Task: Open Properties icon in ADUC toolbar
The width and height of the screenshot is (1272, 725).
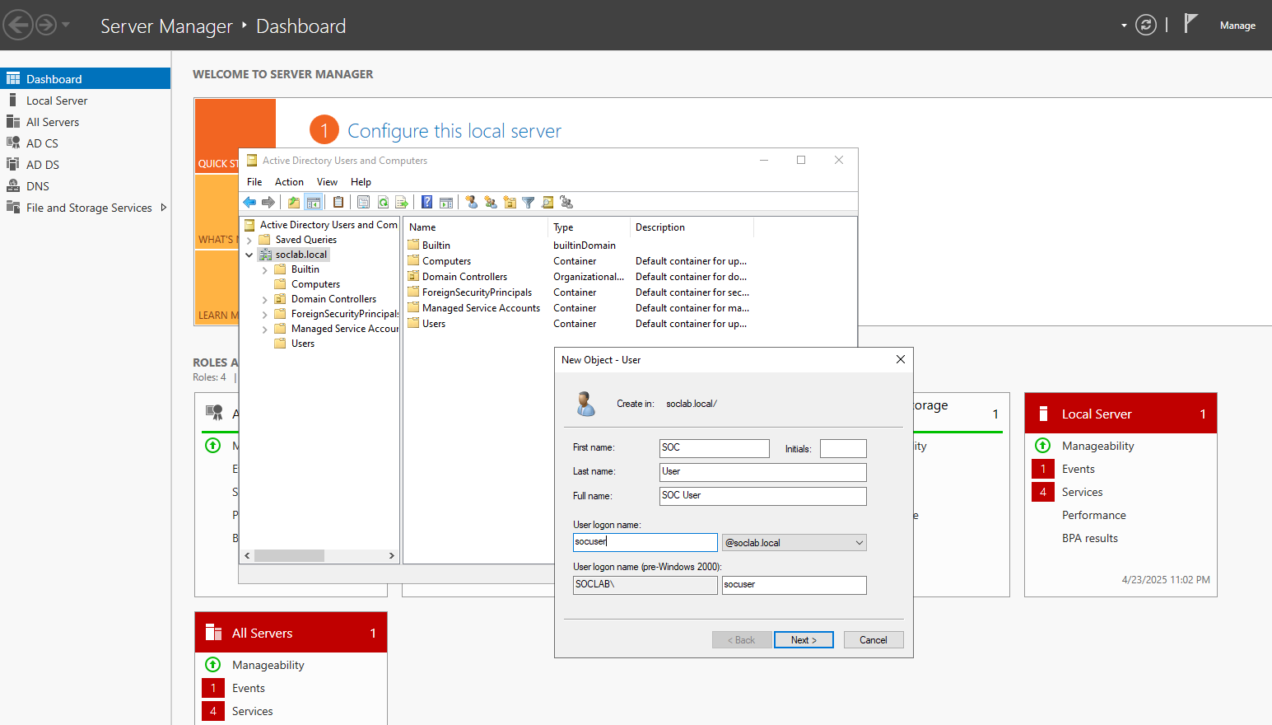Action: 363,202
